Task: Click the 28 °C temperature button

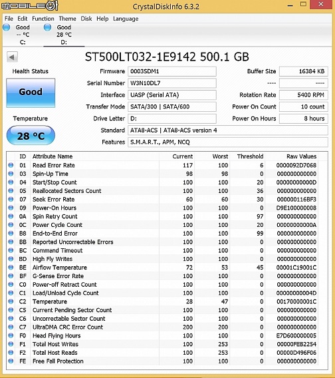Action: 31,135
